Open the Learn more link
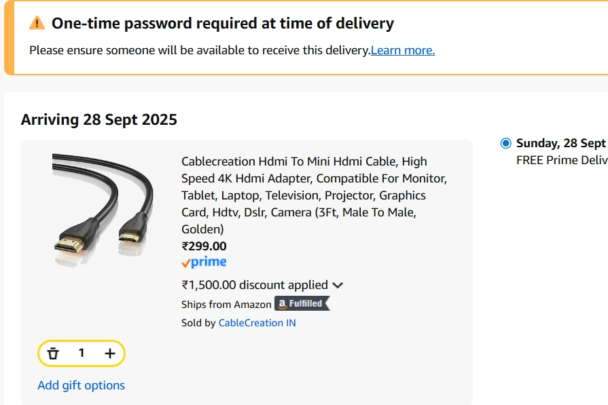Image resolution: width=608 pixels, height=405 pixels. click(x=402, y=50)
